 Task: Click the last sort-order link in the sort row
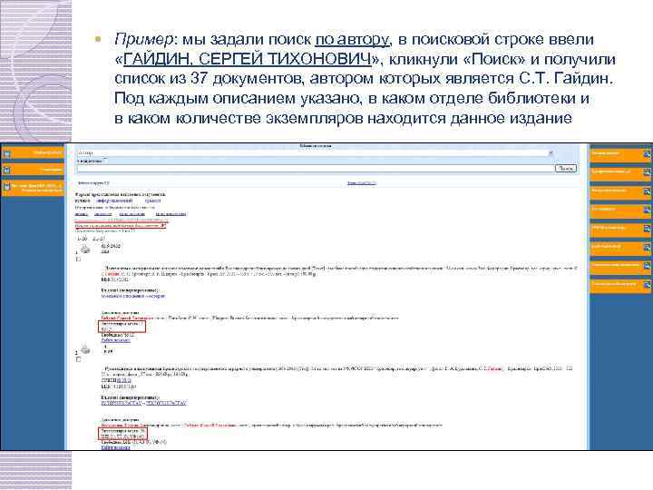point(171,214)
